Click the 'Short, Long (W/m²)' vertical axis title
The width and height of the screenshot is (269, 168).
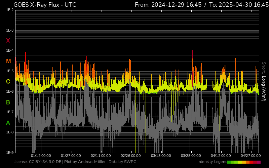264,82
